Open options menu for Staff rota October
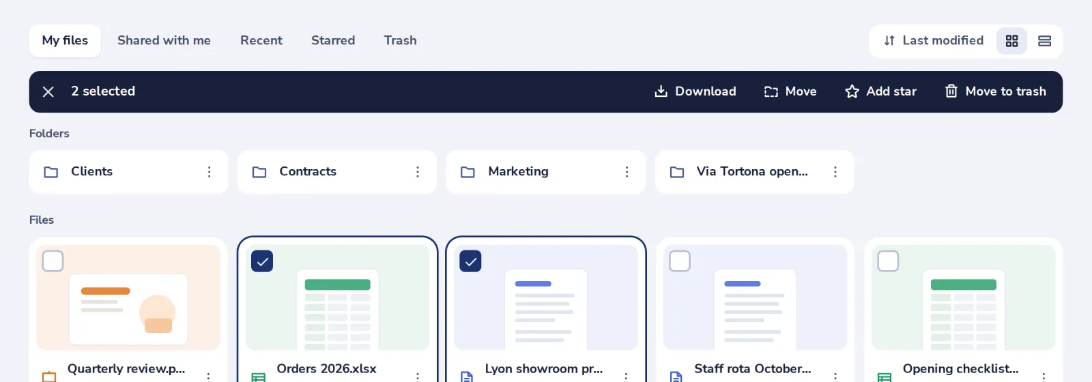 coord(835,376)
